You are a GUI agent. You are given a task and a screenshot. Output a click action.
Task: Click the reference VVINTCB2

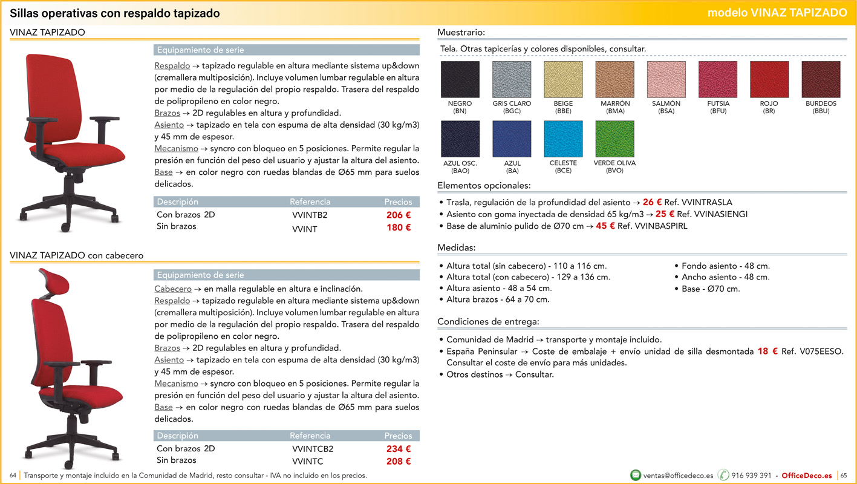(x=313, y=449)
